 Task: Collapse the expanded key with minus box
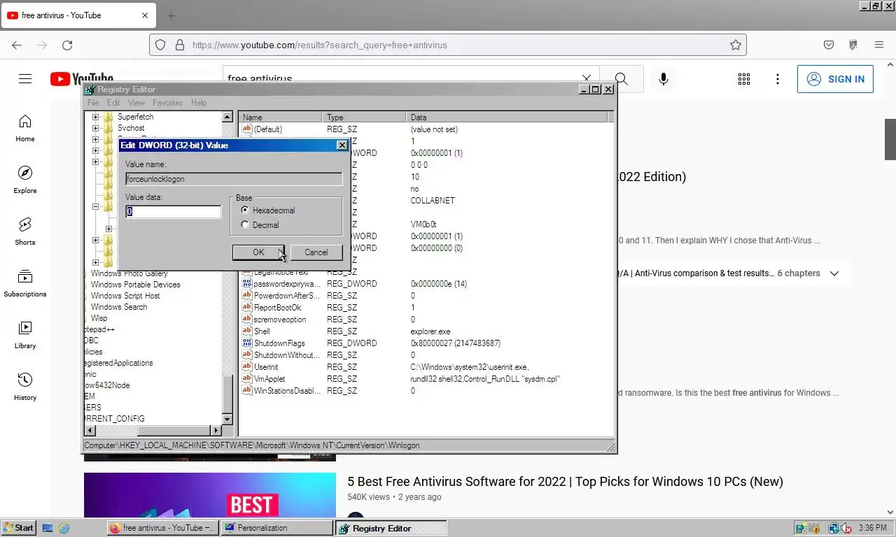tap(96, 207)
